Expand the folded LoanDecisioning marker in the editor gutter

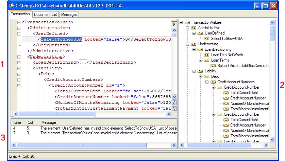click(x=19, y=63)
